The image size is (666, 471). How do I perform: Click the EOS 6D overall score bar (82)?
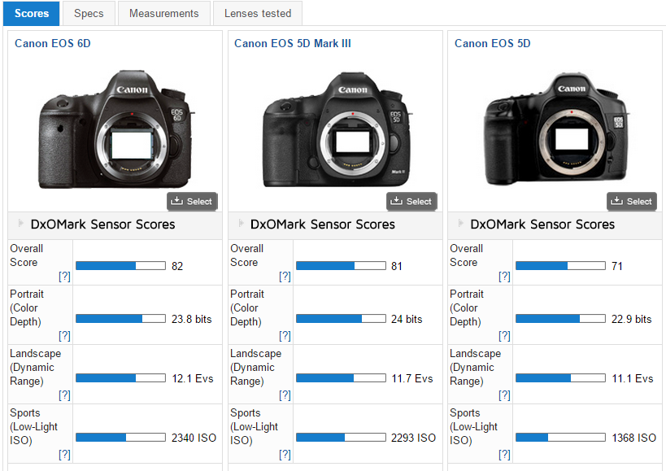pyautogui.click(x=120, y=266)
